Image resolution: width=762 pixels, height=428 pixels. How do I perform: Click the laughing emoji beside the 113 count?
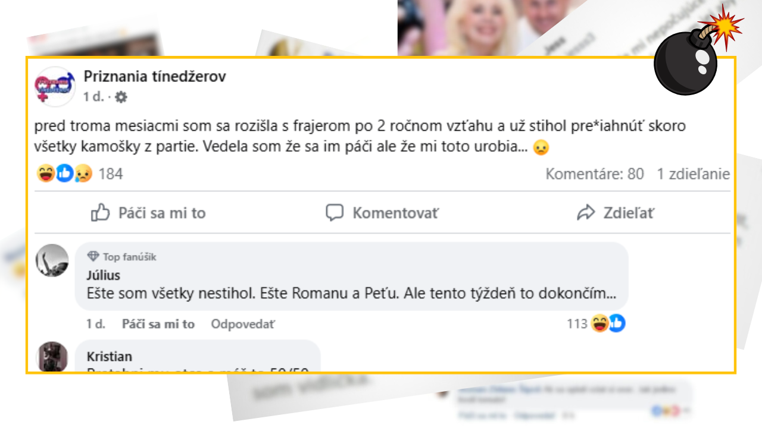600,324
